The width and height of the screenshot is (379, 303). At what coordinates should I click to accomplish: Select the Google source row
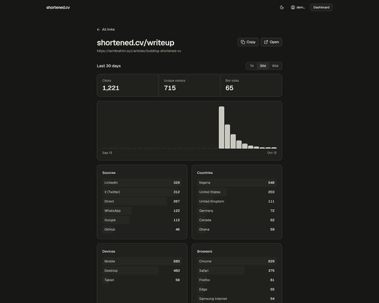(142, 220)
